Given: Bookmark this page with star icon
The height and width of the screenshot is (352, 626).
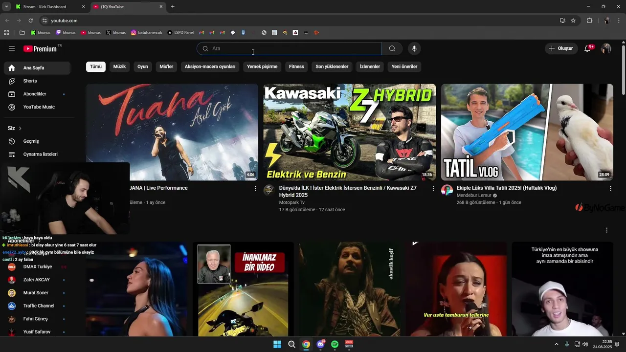Looking at the screenshot, I should point(573,21).
